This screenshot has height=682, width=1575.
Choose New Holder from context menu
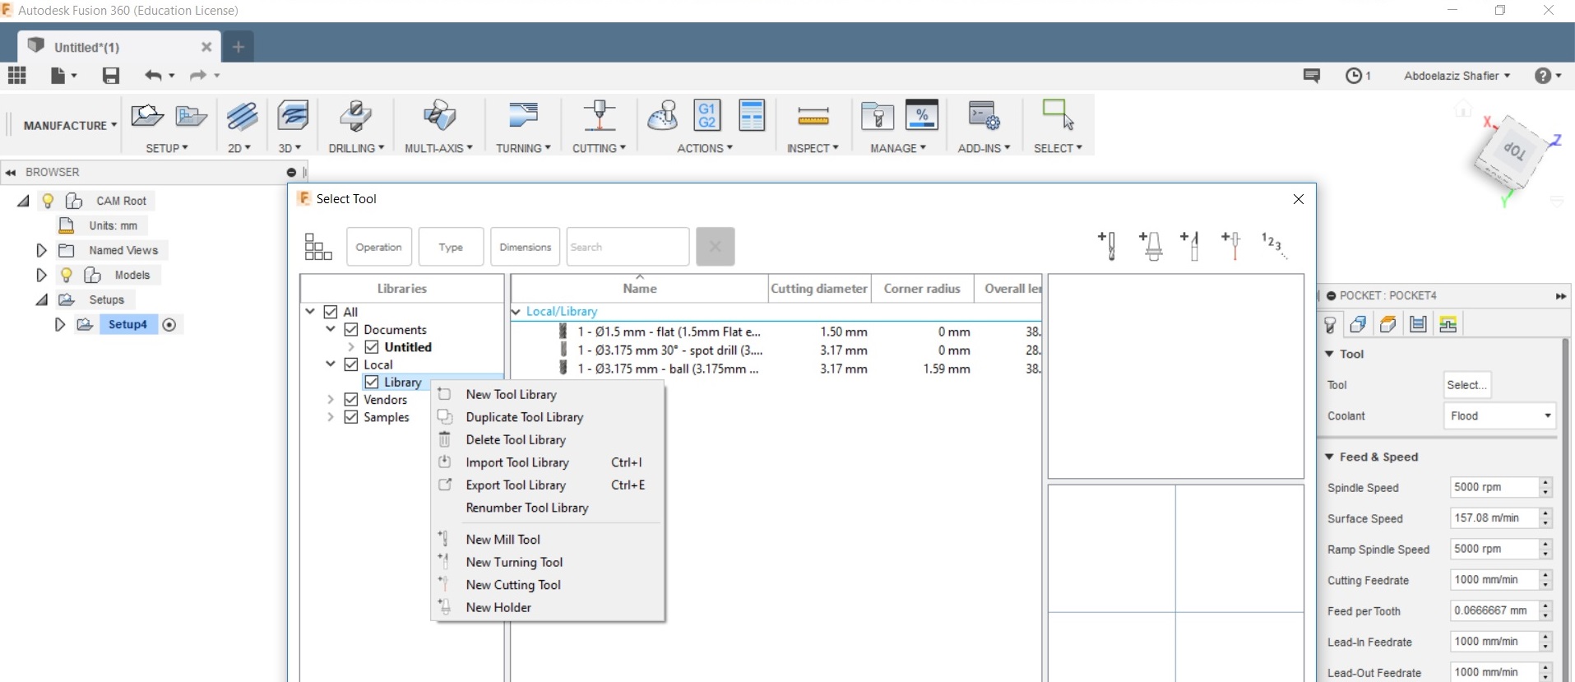(x=498, y=608)
